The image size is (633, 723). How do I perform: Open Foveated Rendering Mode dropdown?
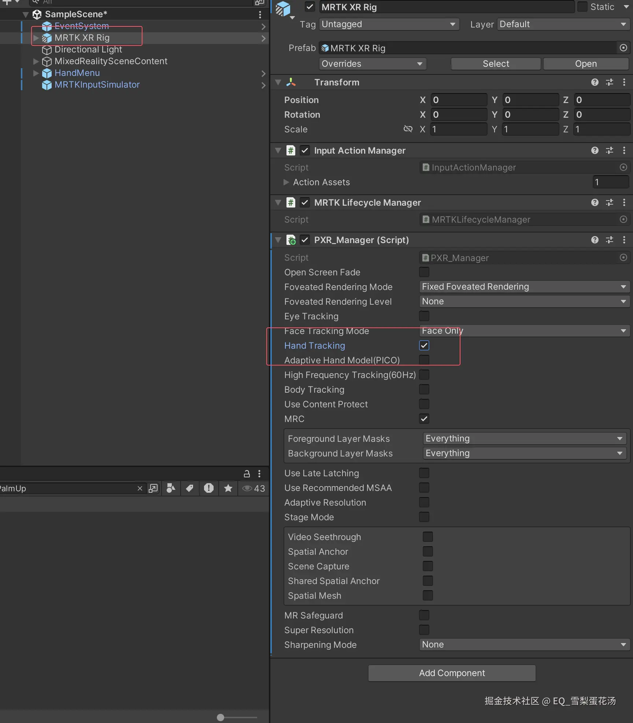coord(525,287)
